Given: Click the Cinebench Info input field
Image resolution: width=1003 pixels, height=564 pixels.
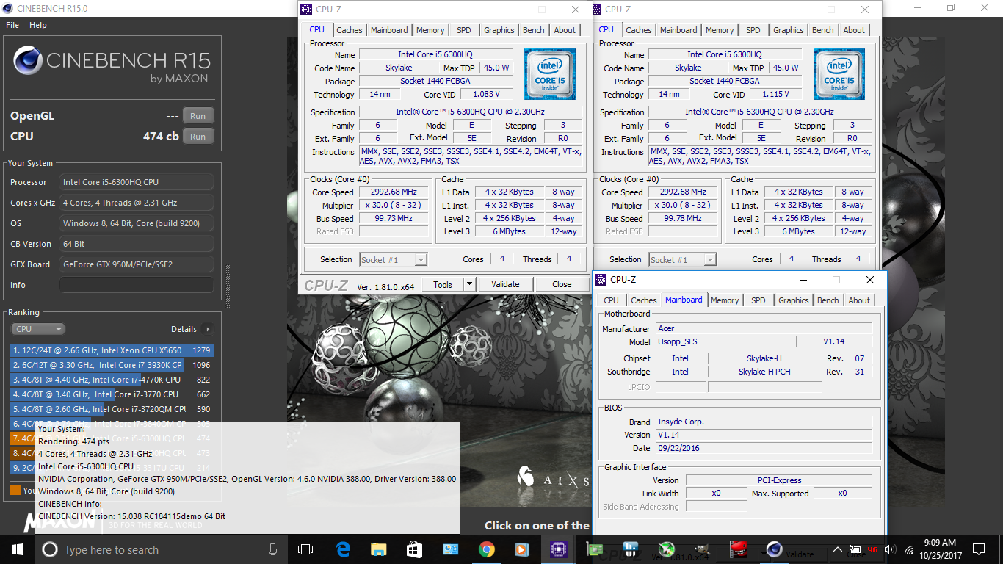Looking at the screenshot, I should [137, 285].
